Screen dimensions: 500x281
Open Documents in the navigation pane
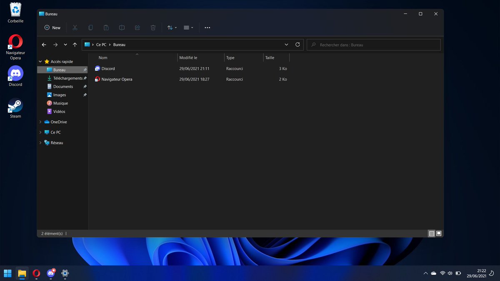(62, 87)
